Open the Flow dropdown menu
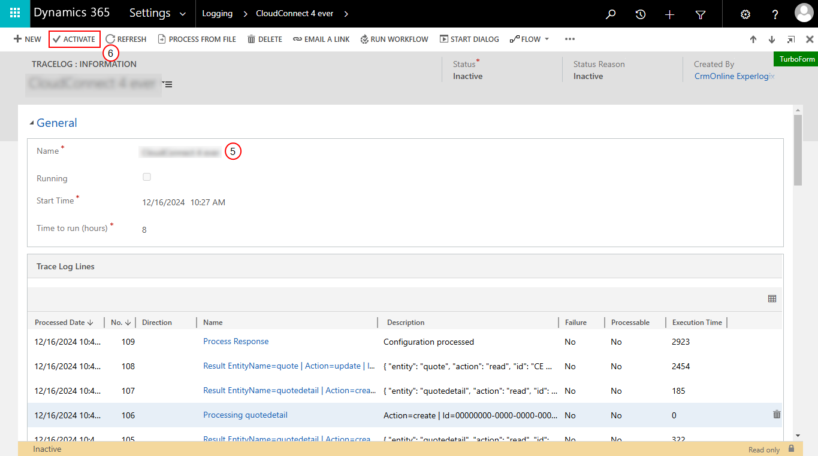 click(529, 39)
